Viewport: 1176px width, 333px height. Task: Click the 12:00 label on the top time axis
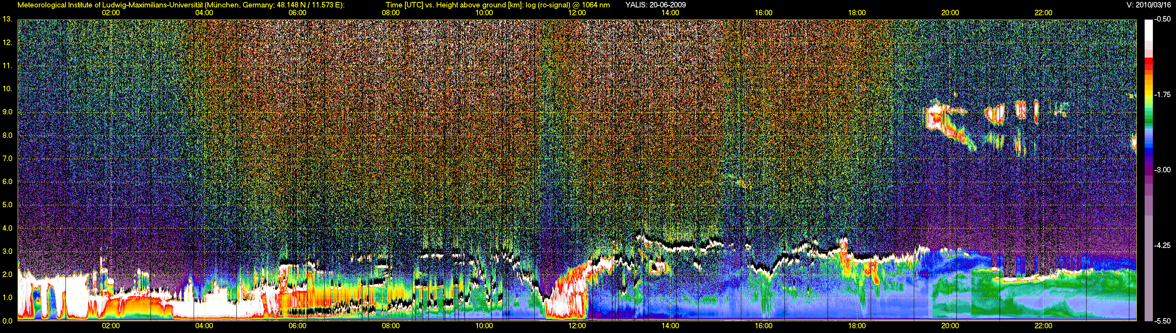(577, 13)
